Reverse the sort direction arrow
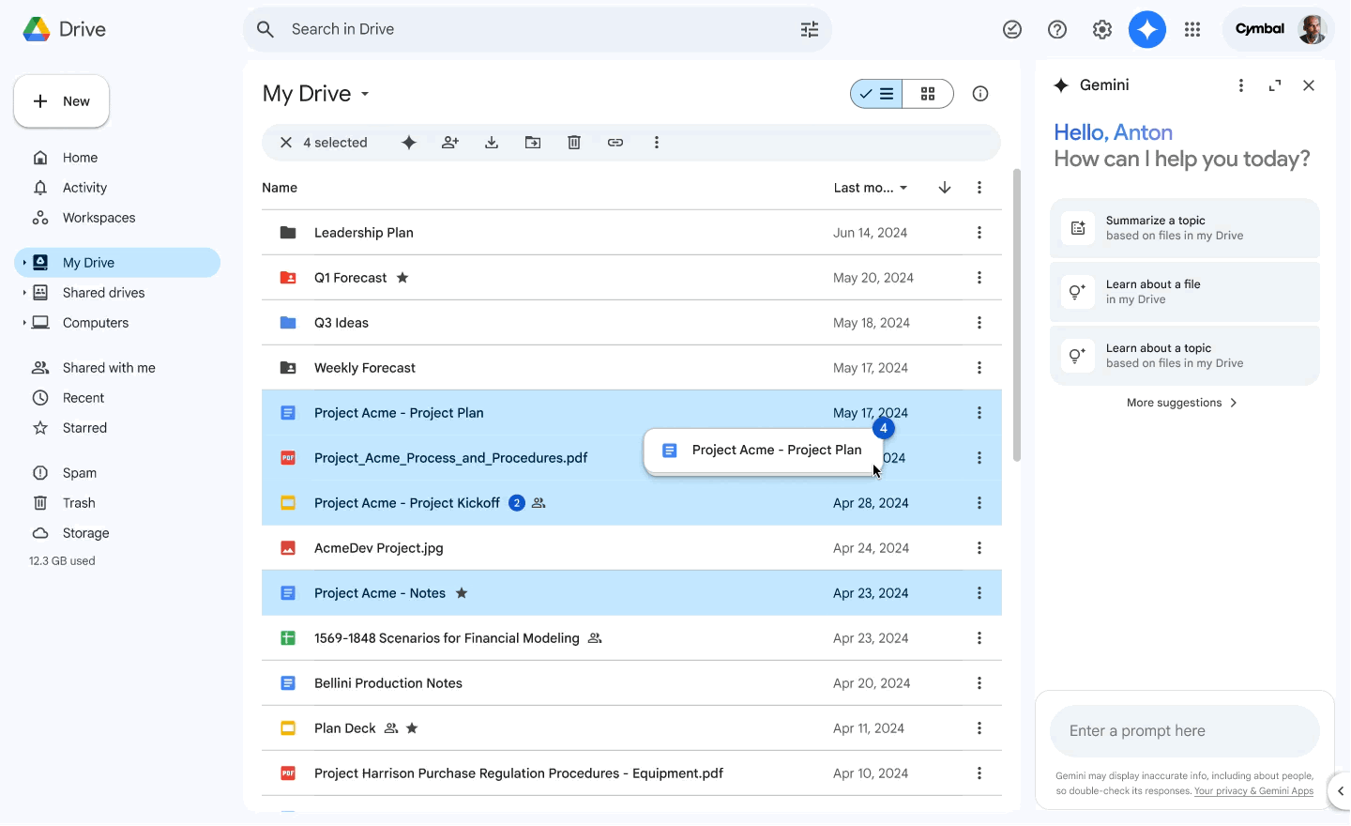The width and height of the screenshot is (1351, 826). (945, 188)
